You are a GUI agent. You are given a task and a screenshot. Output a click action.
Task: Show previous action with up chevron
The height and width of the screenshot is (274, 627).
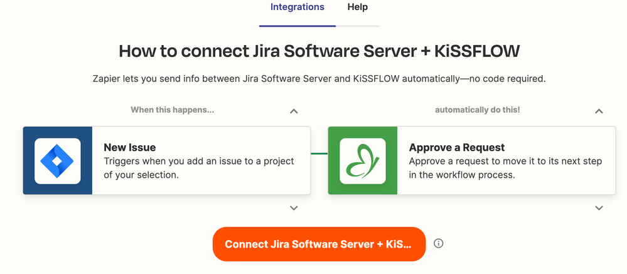[x=599, y=111]
